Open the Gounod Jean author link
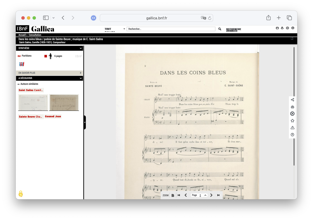Image resolution: width=313 pixels, height=220 pixels. point(53,116)
